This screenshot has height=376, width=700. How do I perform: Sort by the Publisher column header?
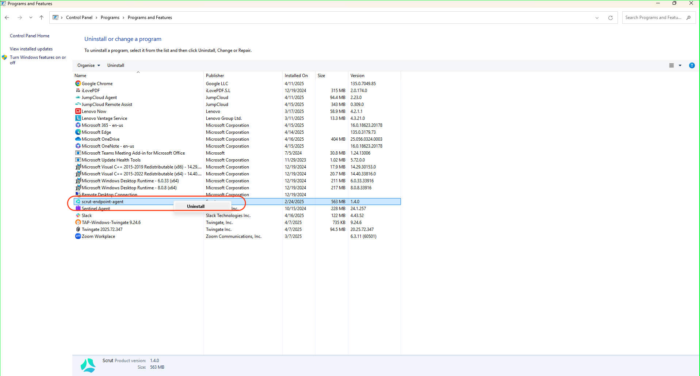coord(243,76)
